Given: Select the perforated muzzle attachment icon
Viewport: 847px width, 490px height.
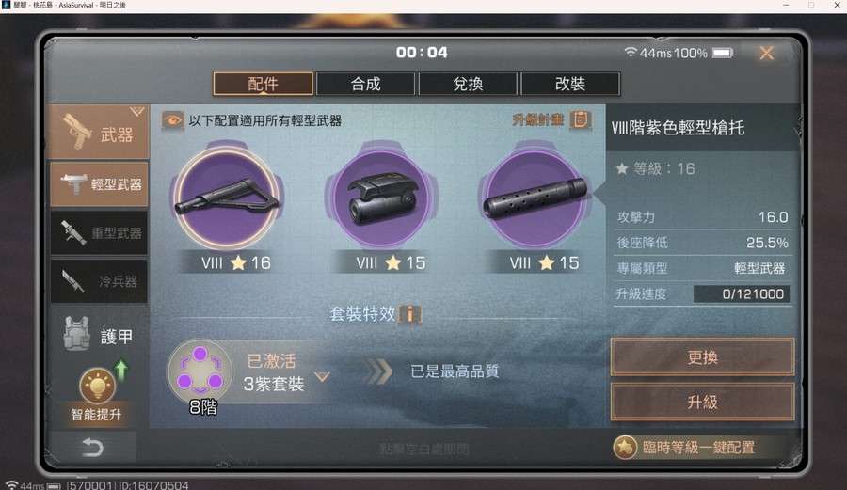Looking at the screenshot, I should (535, 198).
